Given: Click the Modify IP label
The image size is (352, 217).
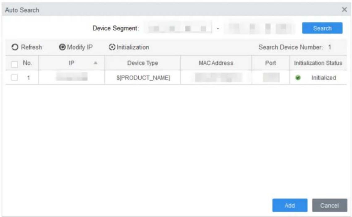Looking at the screenshot, I should (80, 47).
